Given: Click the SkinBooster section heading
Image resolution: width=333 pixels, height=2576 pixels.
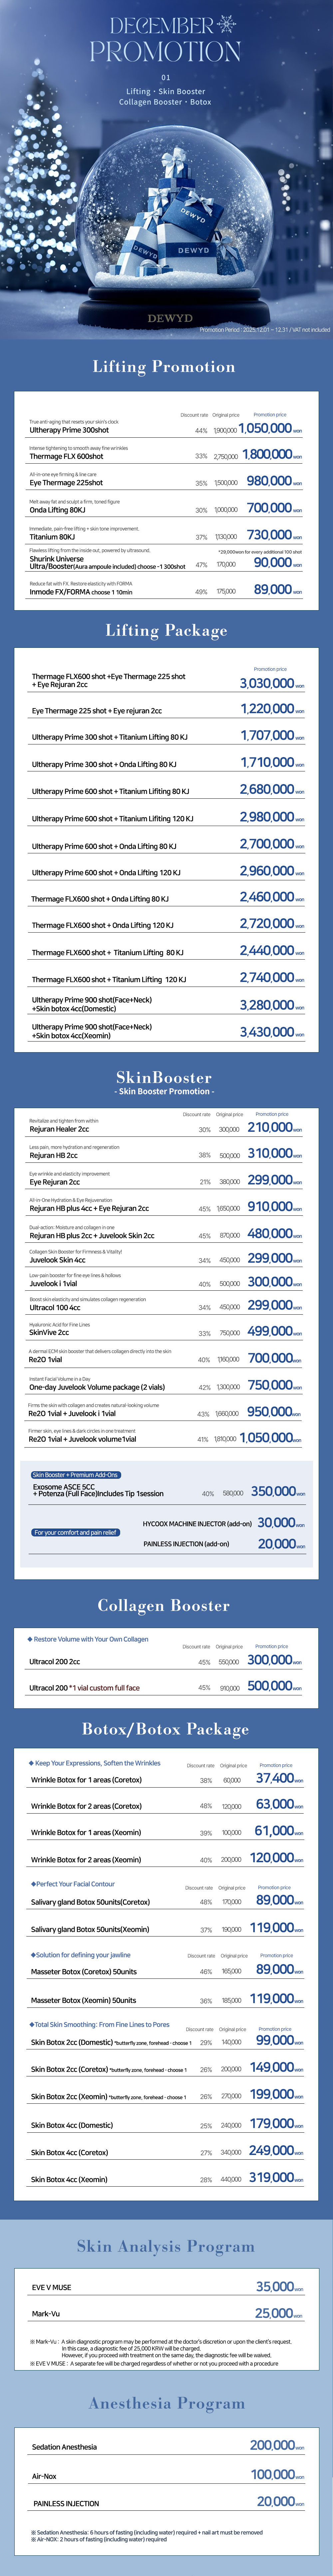Looking at the screenshot, I should 164,1077.
